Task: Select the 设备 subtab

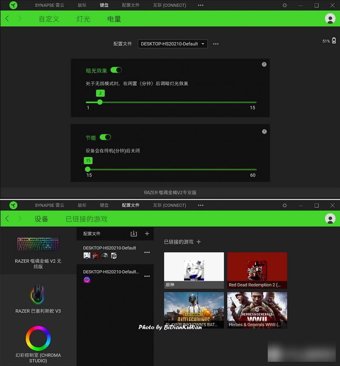Action: (41, 219)
